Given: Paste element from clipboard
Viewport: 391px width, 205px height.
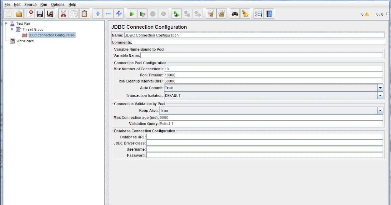Looking at the screenshot, I should (84, 13).
